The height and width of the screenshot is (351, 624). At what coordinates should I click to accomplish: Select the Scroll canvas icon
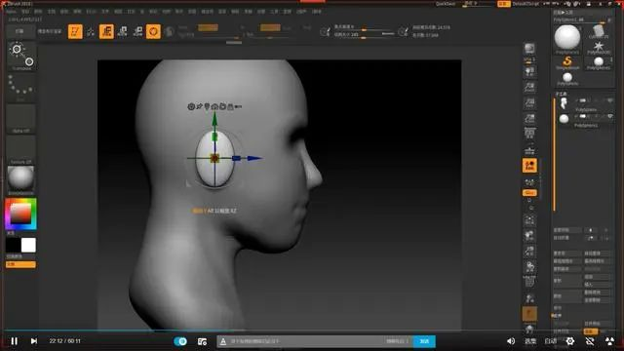pos(529,72)
